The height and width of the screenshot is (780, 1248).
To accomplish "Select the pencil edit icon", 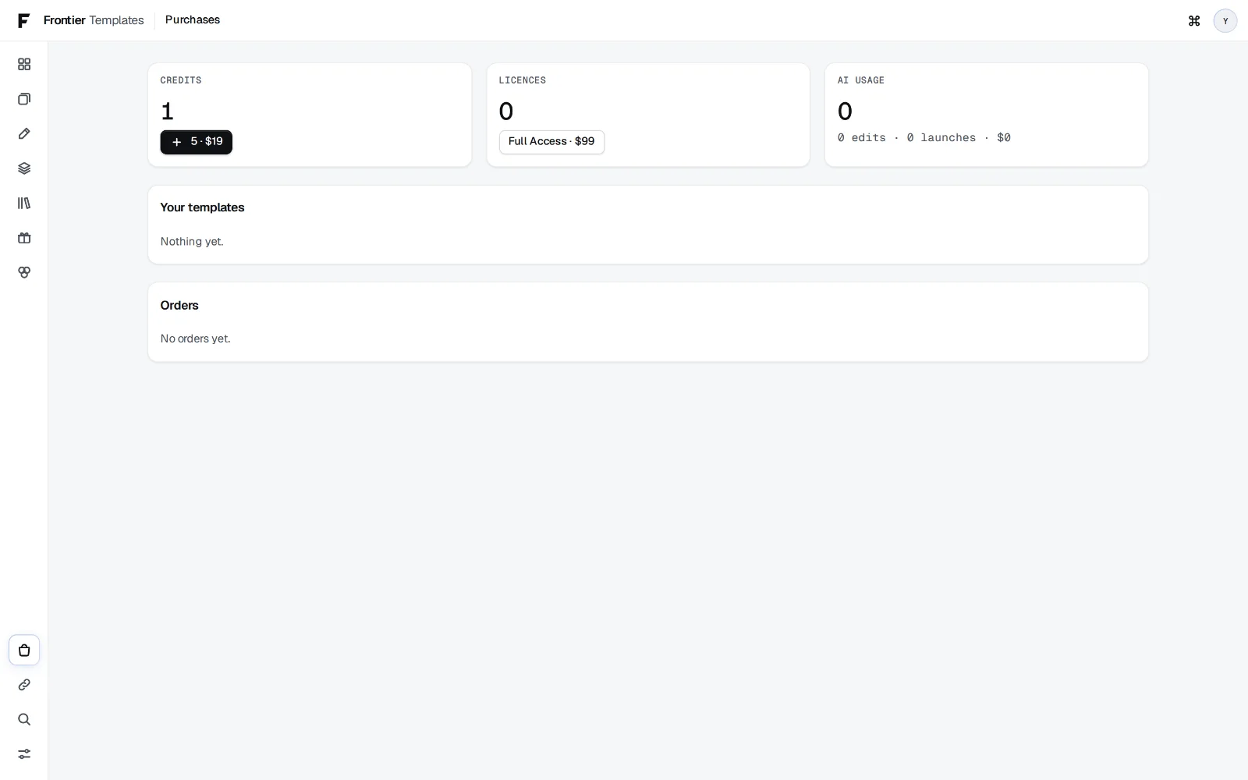I will (24, 133).
